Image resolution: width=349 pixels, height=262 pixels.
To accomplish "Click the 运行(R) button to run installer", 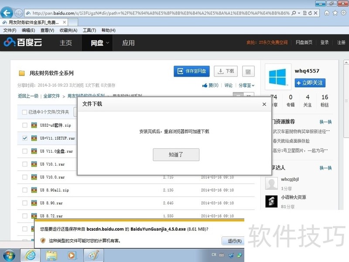I will click(x=234, y=241).
